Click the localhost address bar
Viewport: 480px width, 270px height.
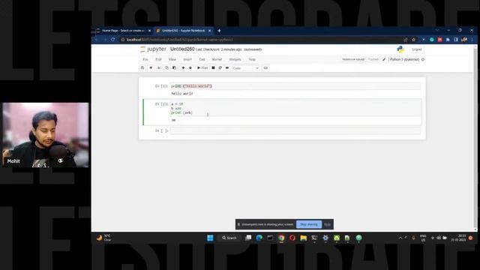click(x=260, y=40)
